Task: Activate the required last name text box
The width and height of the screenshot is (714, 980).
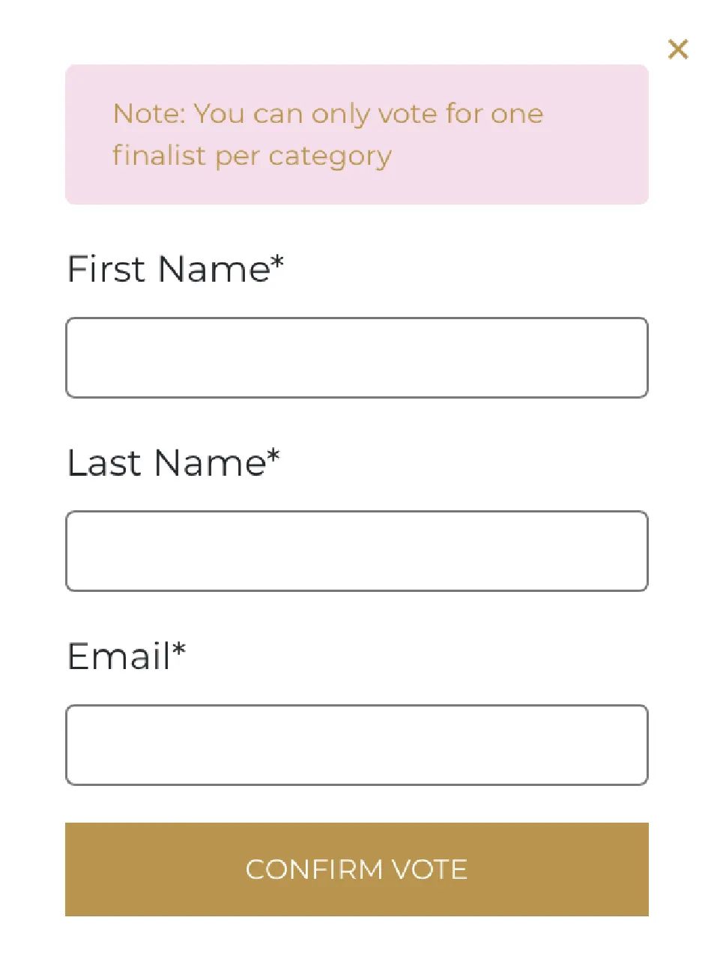Action: point(357,551)
